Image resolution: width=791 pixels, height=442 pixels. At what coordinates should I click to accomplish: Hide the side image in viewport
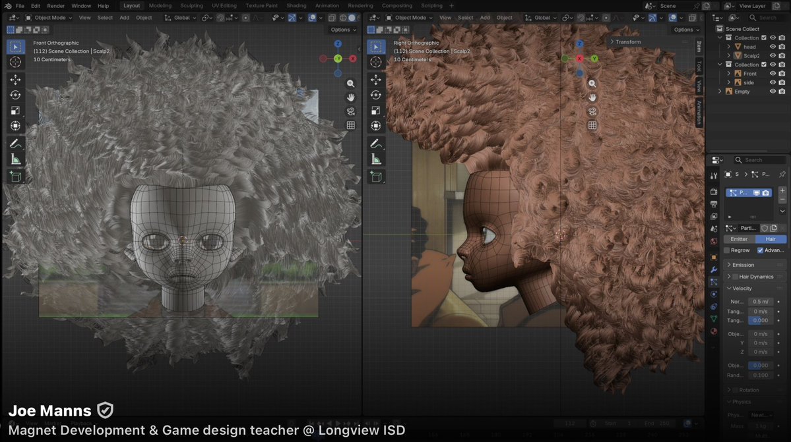[x=773, y=82]
